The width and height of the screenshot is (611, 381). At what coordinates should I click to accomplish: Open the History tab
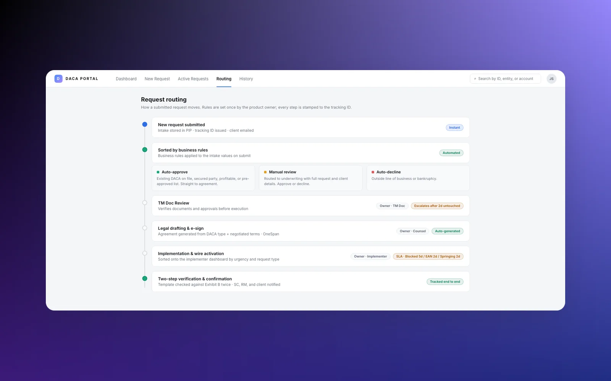pyautogui.click(x=246, y=79)
